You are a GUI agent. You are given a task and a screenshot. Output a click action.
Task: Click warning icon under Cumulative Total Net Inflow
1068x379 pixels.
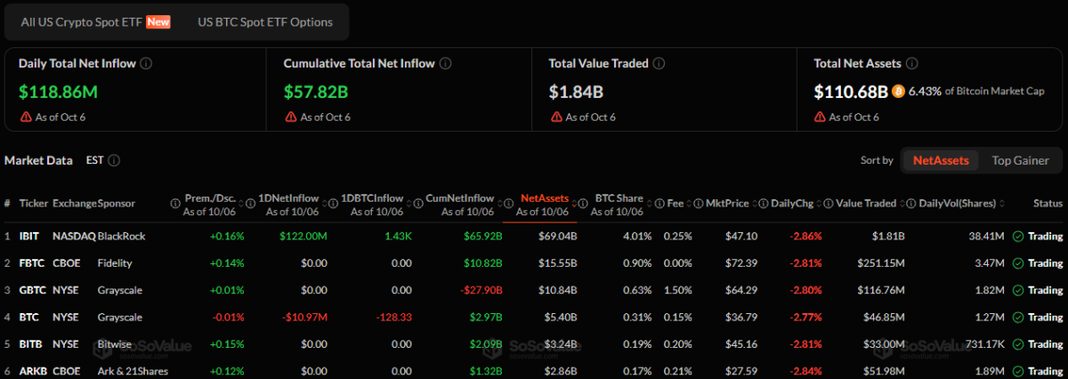(x=290, y=117)
